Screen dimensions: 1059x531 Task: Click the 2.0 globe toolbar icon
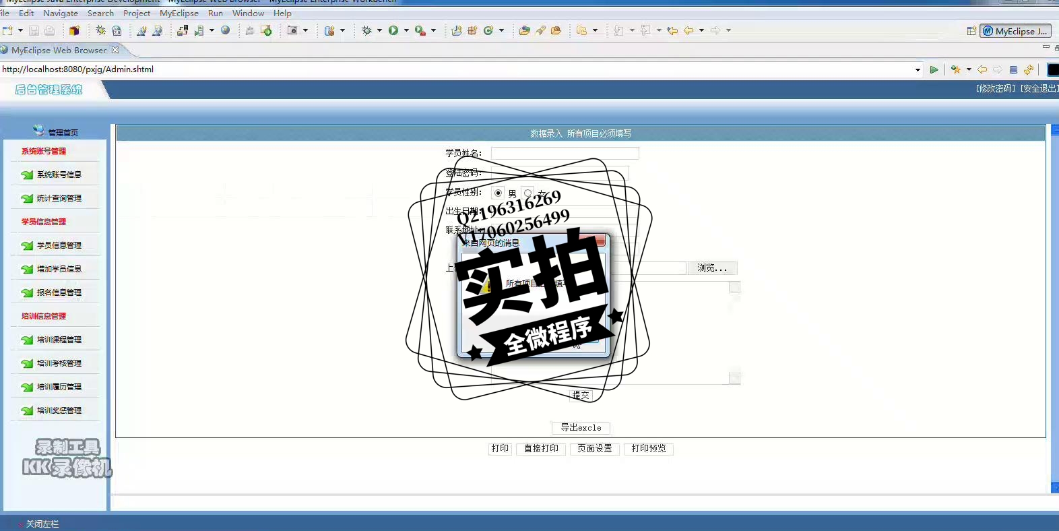pyautogui.click(x=117, y=30)
